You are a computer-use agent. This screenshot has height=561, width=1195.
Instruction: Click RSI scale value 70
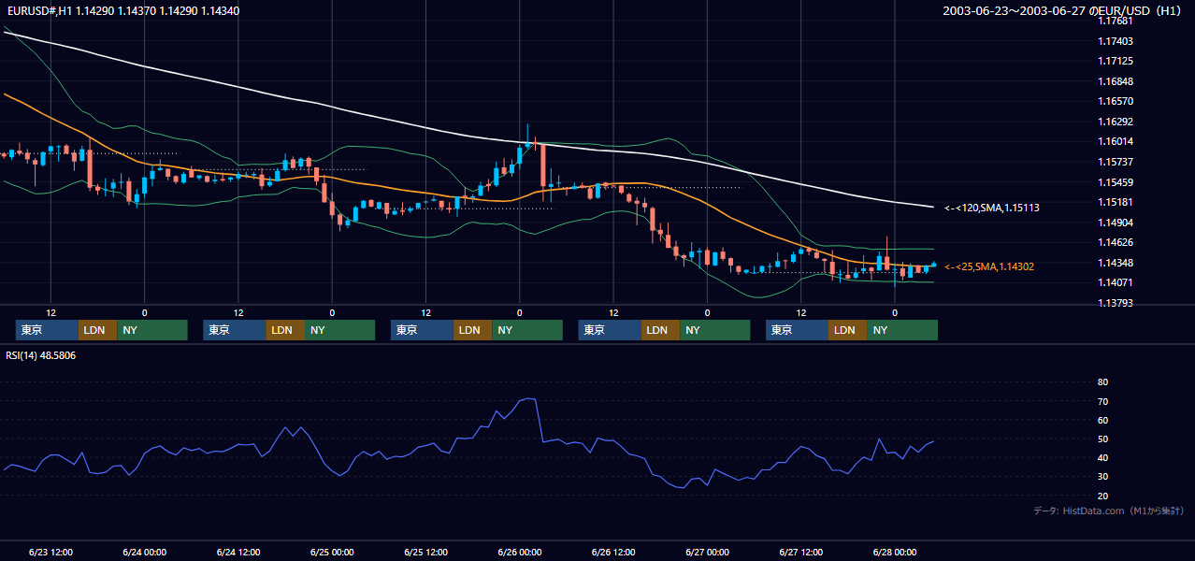[x=1102, y=401]
